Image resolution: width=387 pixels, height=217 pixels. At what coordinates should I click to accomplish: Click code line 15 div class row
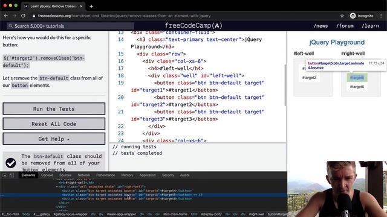(161, 54)
